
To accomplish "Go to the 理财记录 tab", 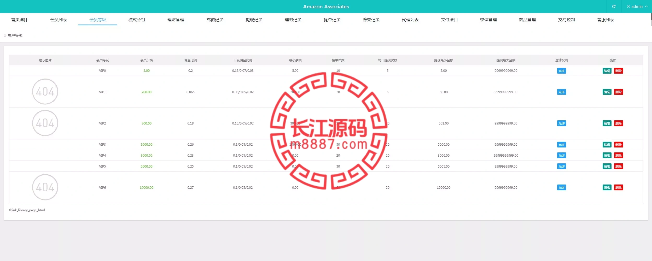I will pos(293,20).
